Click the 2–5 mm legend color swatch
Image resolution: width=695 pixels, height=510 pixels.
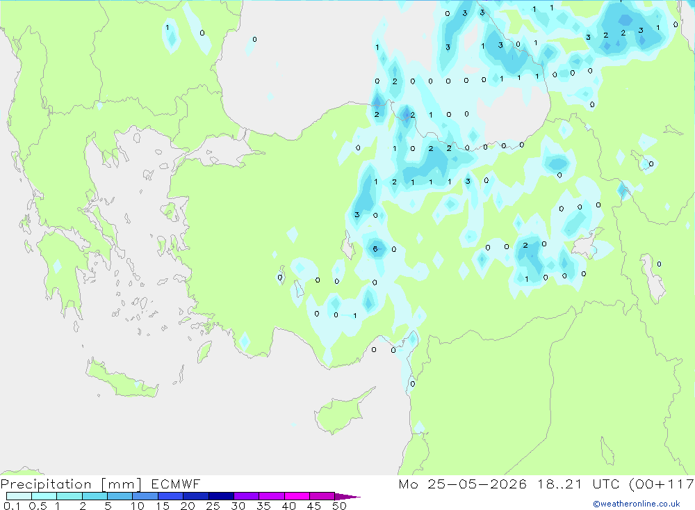tap(95, 496)
